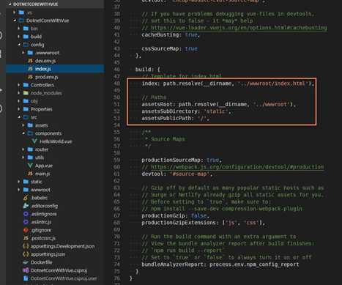Click the assetsPublicPath code line
Image resolution: width=342 pixels, height=285 pixels.
coord(175,118)
